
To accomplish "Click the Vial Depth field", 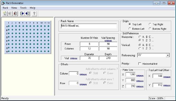I will click(x=108, y=58).
